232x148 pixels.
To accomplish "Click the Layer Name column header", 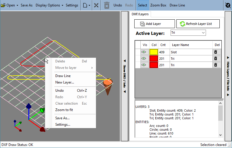I will pyautogui.click(x=191, y=45).
